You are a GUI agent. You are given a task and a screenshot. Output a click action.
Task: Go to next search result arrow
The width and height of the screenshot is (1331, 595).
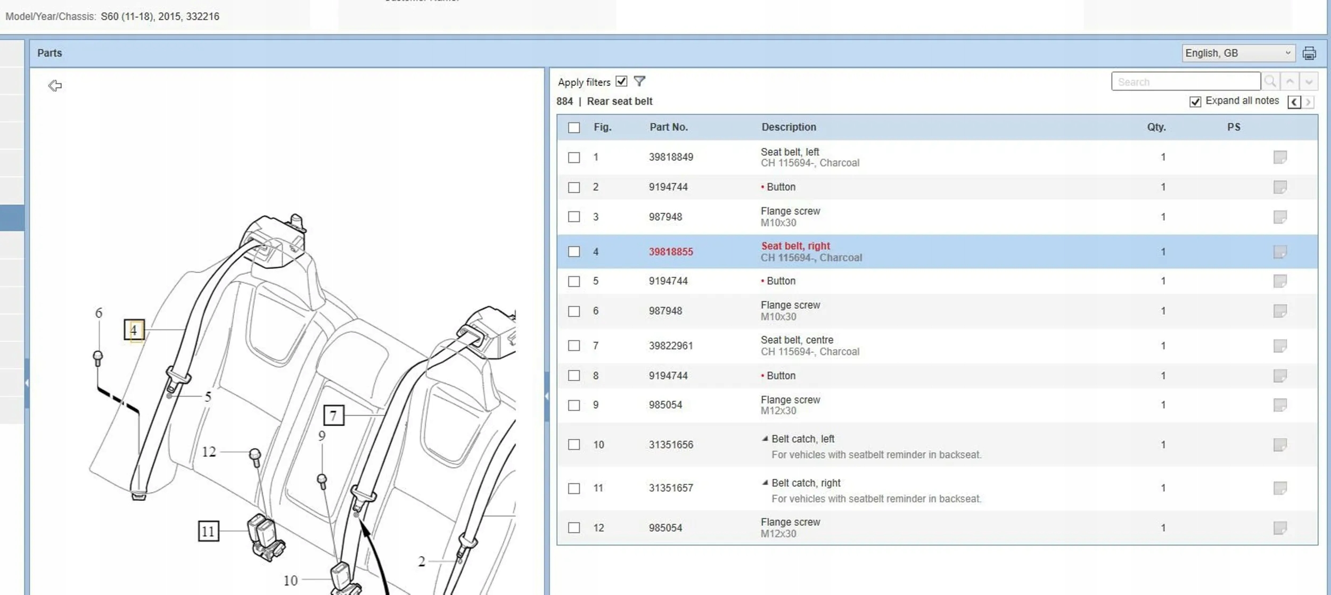(x=1309, y=81)
